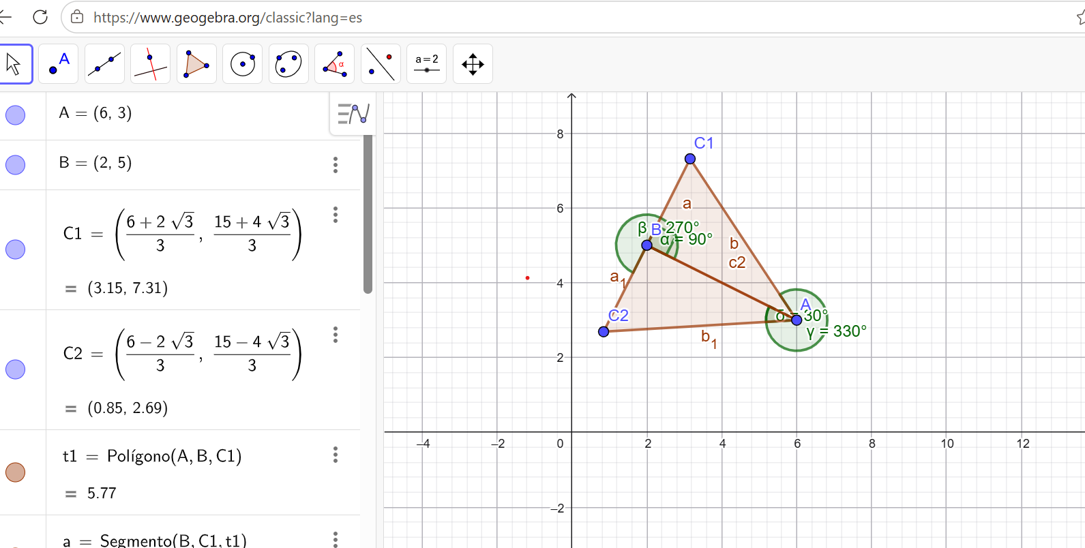The image size is (1085, 548).
Task: Select the C2 coordinates formula
Action: pos(183,354)
